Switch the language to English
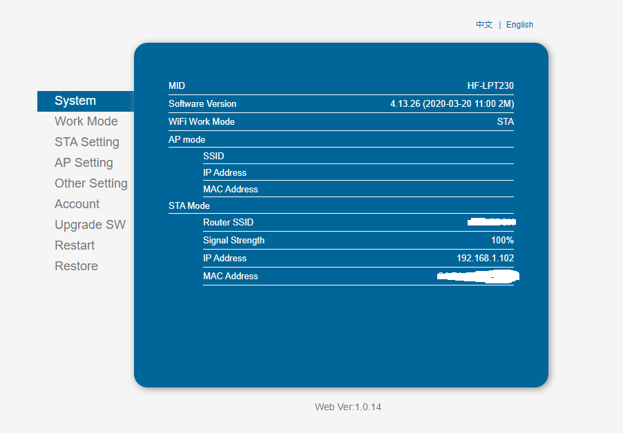Image resolution: width=623 pixels, height=433 pixels. (x=519, y=25)
